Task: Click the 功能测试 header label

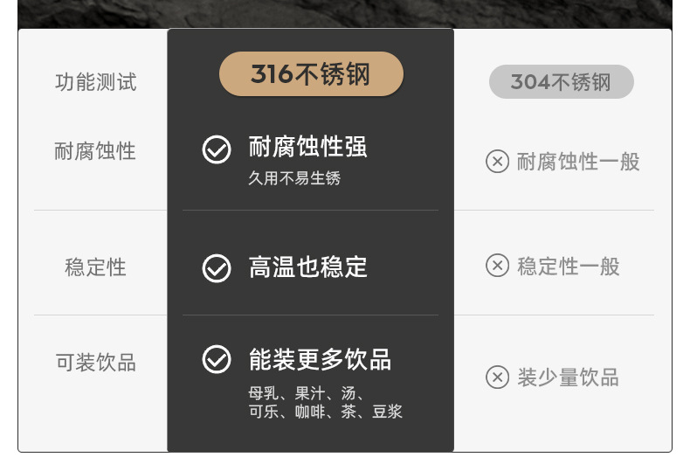Action: point(96,83)
